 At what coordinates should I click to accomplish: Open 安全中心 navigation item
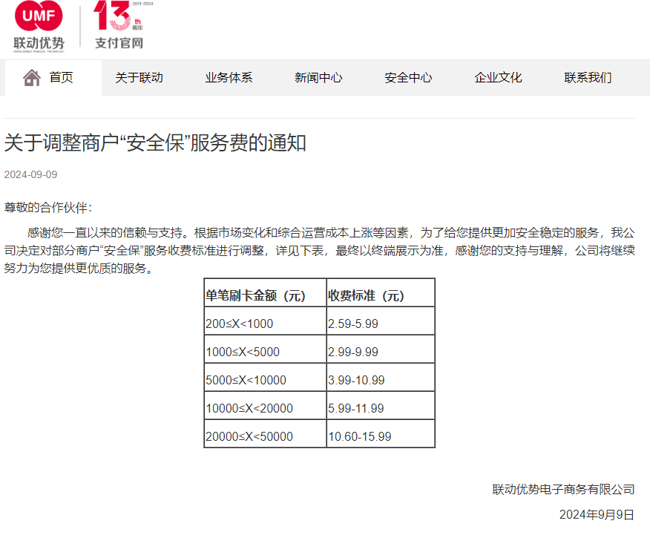408,77
